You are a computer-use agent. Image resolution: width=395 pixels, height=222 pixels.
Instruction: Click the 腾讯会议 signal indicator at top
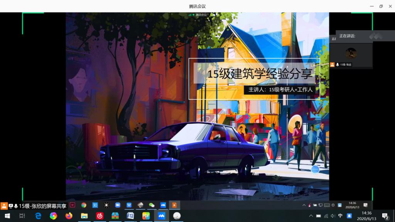point(190,15)
